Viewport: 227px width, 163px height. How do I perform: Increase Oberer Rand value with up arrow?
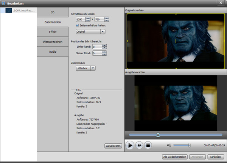[x=104, y=52]
